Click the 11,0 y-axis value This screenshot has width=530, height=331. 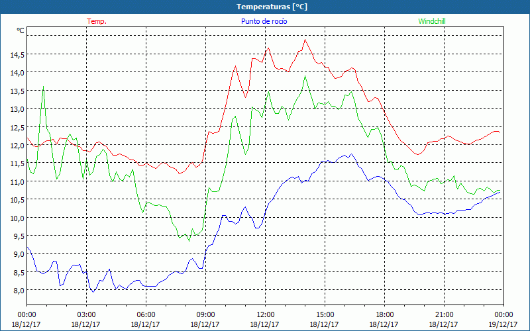click(x=17, y=181)
